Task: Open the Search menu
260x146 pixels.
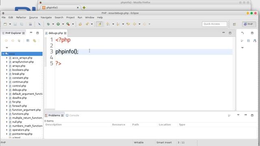Action: point(59,17)
